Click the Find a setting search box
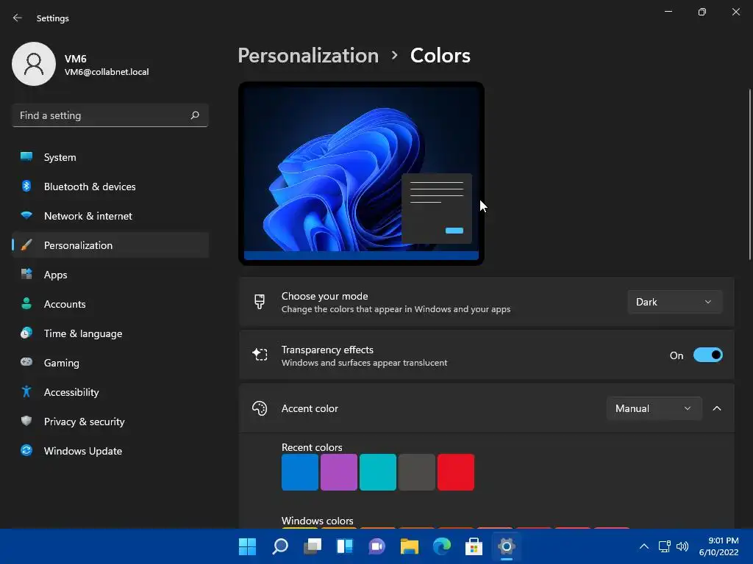 coord(110,115)
